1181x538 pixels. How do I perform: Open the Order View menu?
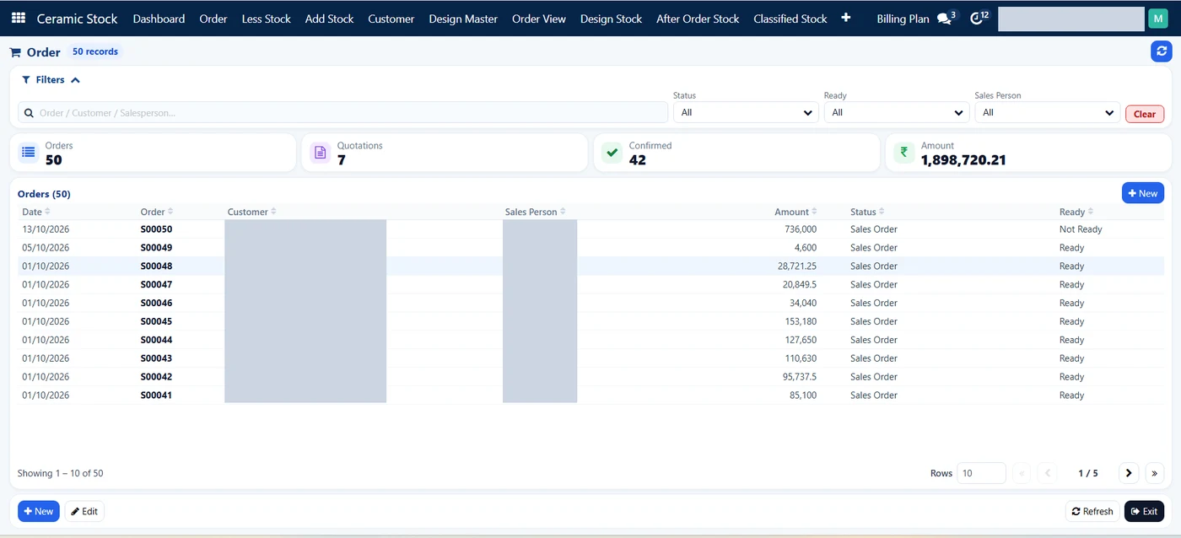(539, 19)
